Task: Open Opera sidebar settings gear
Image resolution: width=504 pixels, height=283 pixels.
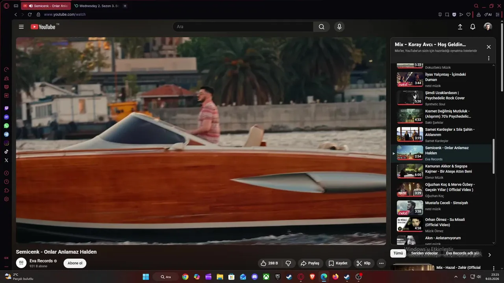Action: tap(6, 199)
